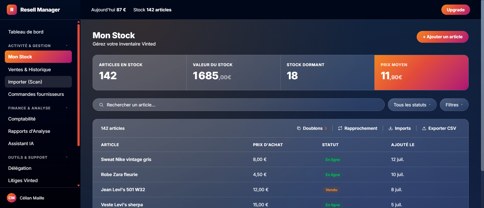Open Délégation page
The image size is (484, 208).
click(38, 168)
